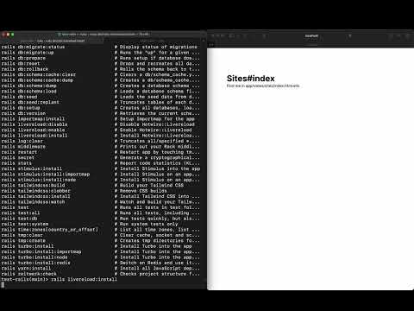The image size is (414, 311).
Task: Click 'rails turbo:install:redis' in terminal
Action: tap(36, 263)
